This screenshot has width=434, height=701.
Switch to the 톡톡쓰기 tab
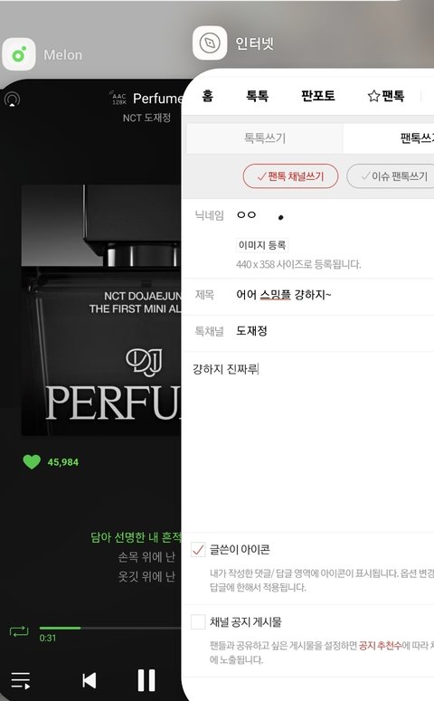[265, 137]
